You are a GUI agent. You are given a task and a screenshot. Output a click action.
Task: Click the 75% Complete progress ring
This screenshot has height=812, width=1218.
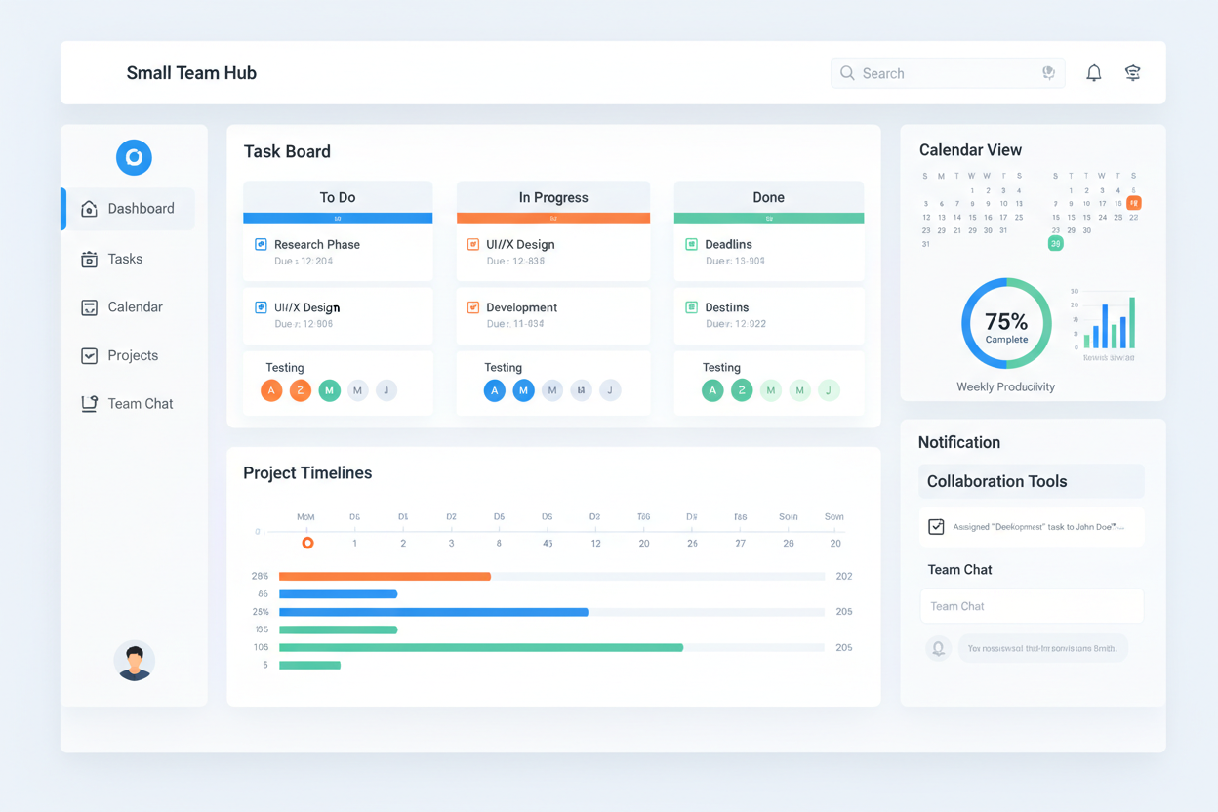tap(1006, 323)
